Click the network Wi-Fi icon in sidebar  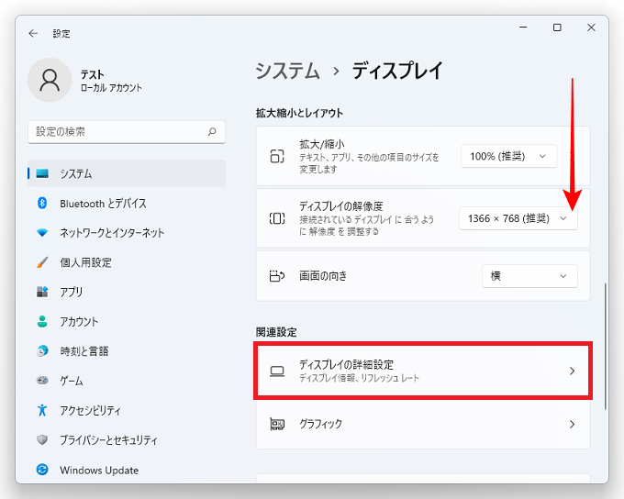coord(42,232)
